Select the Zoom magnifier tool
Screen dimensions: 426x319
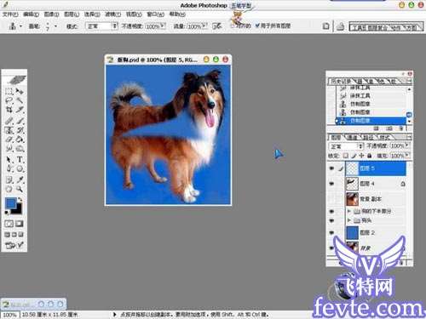pos(20,189)
